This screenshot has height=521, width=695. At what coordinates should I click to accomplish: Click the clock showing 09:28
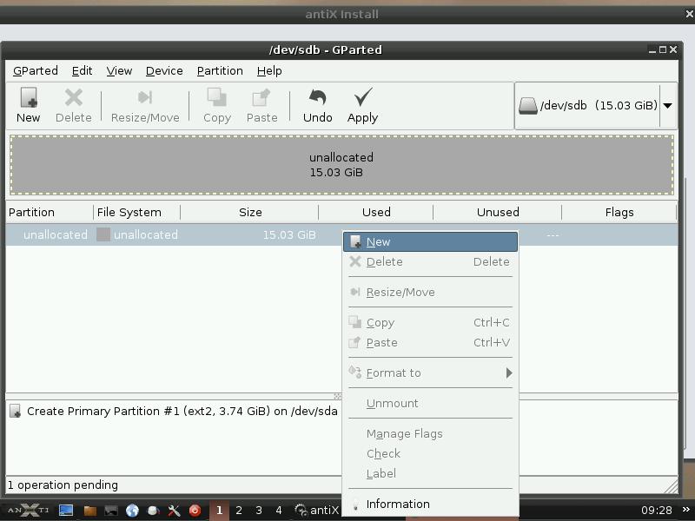coord(657,511)
